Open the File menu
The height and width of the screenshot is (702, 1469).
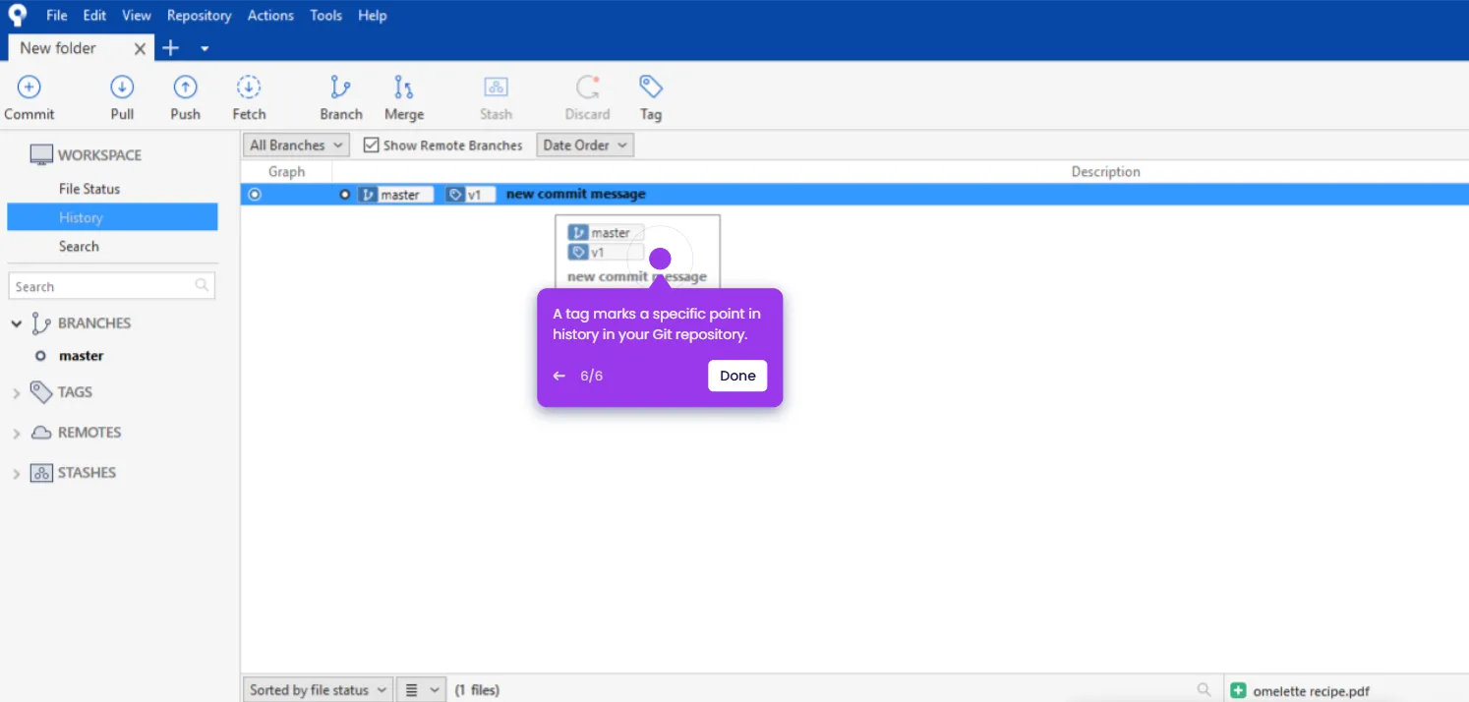pyautogui.click(x=57, y=15)
